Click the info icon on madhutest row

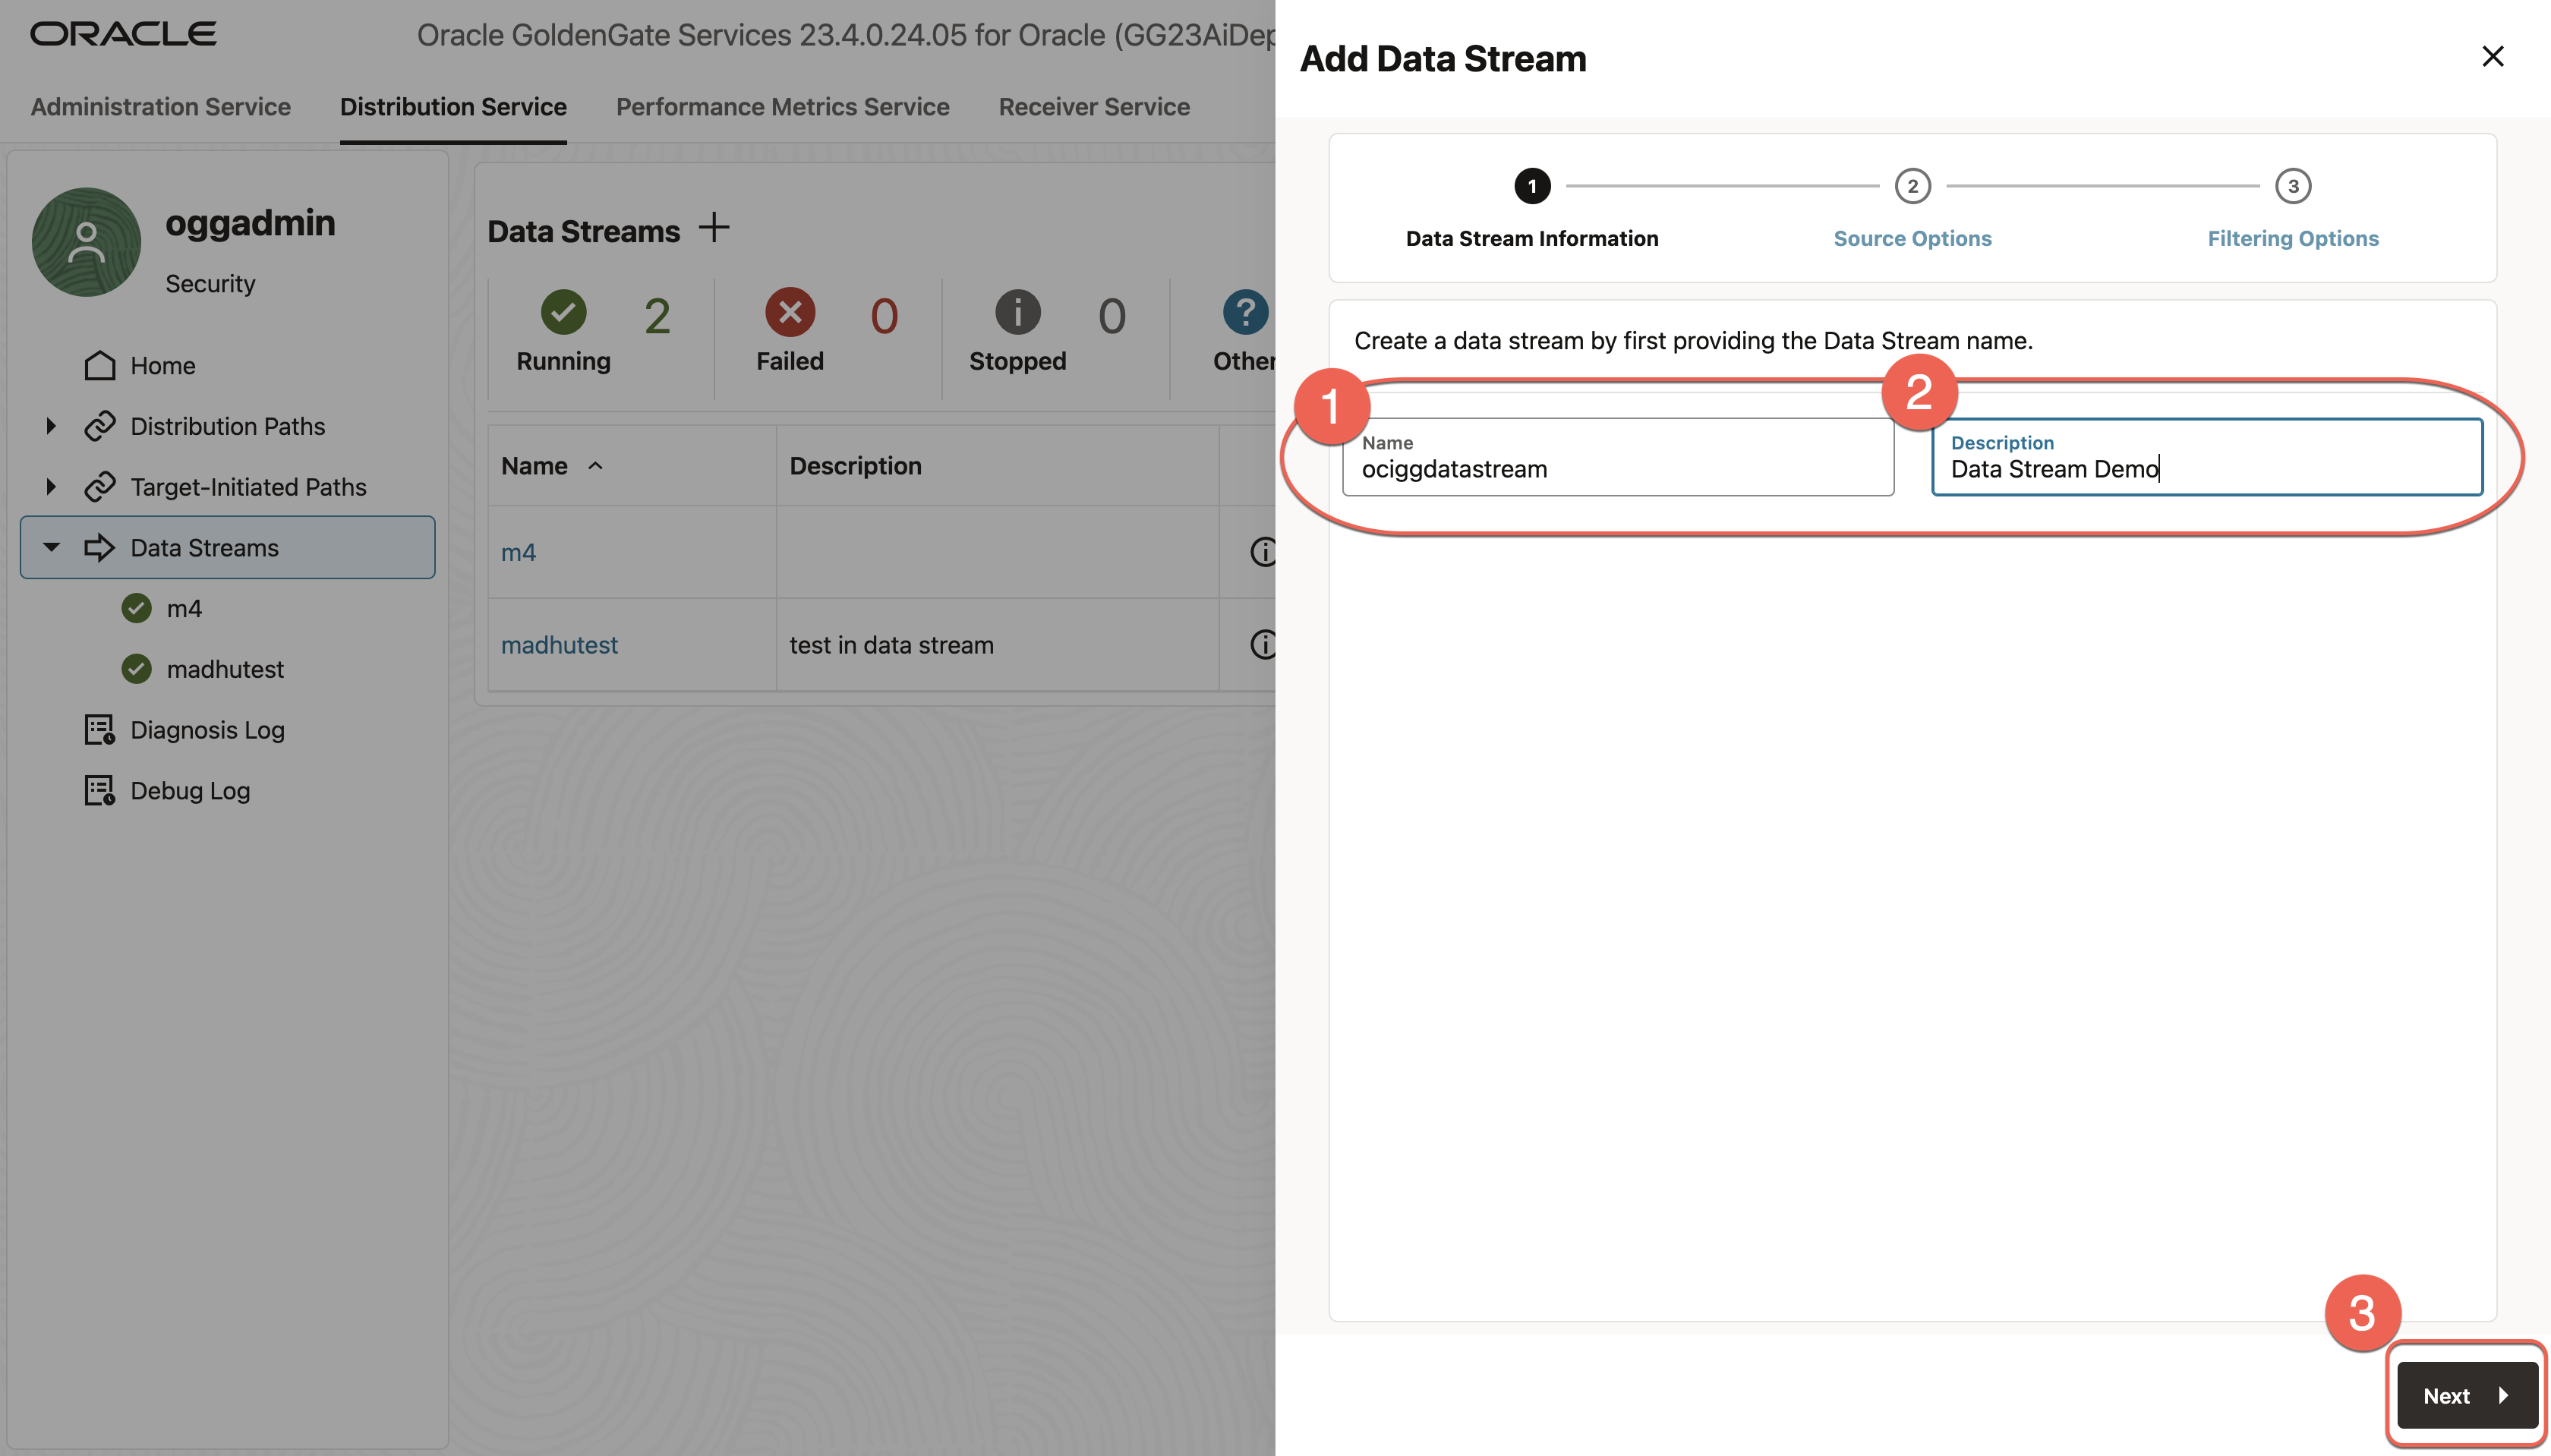[1264, 645]
